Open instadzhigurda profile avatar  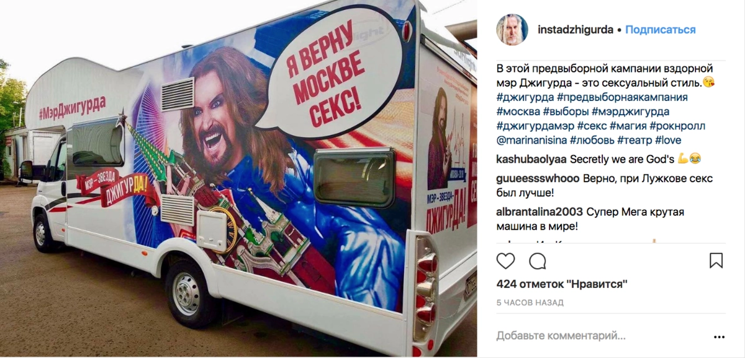pos(512,30)
